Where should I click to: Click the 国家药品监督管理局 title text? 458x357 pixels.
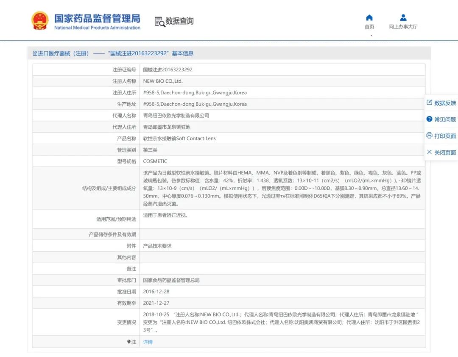[97, 18]
